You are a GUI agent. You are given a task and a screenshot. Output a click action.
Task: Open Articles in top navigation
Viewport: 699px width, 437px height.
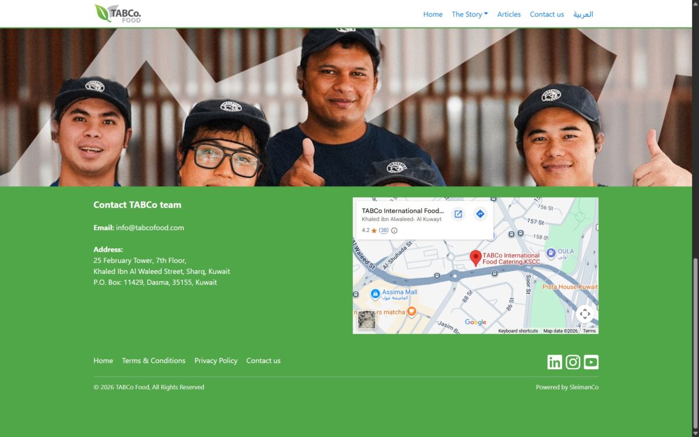click(x=509, y=14)
